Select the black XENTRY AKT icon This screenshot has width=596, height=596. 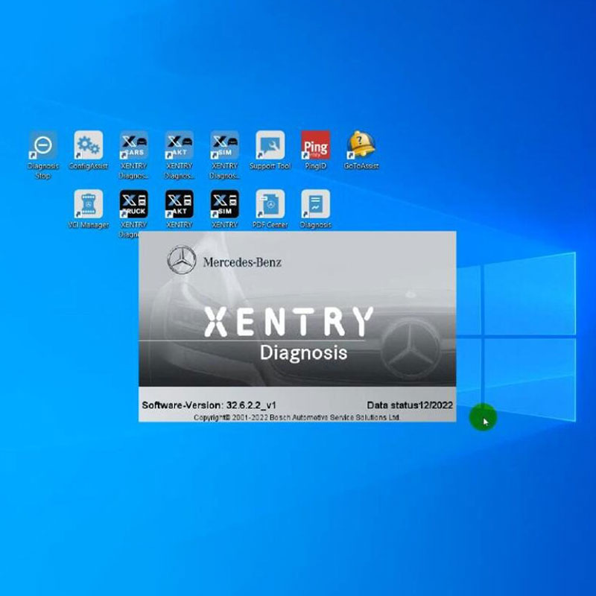pyautogui.click(x=180, y=203)
